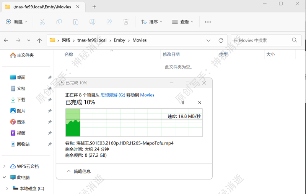
Task: Click 网络 breadcrumb in address bar
Action: (x=66, y=40)
